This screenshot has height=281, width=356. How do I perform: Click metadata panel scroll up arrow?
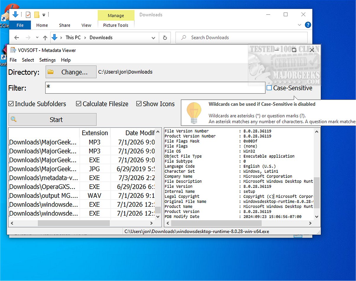(317, 132)
